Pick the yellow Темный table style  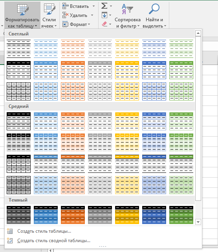(x=127, y=215)
